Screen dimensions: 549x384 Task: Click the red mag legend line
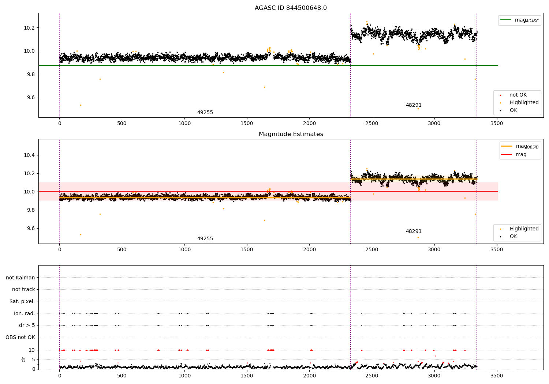507,154
